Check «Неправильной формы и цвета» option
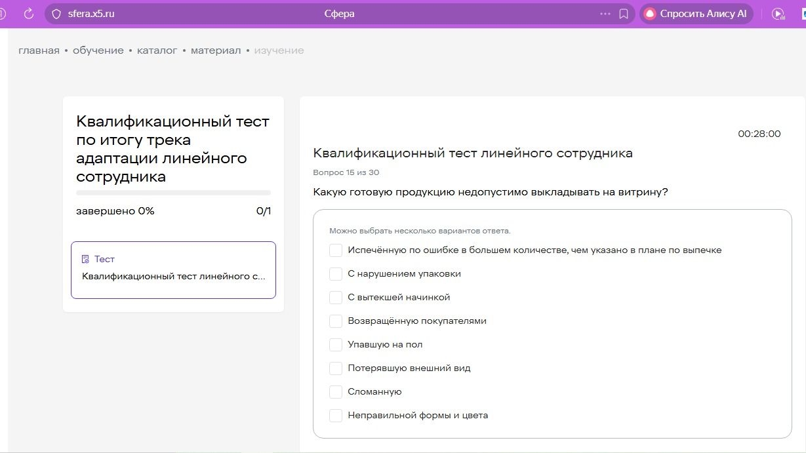Image resolution: width=806 pixels, height=453 pixels. tap(336, 415)
